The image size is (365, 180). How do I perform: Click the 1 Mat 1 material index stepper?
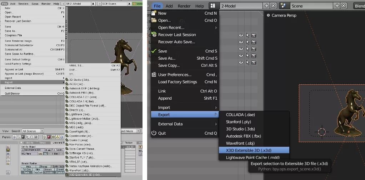56,154
